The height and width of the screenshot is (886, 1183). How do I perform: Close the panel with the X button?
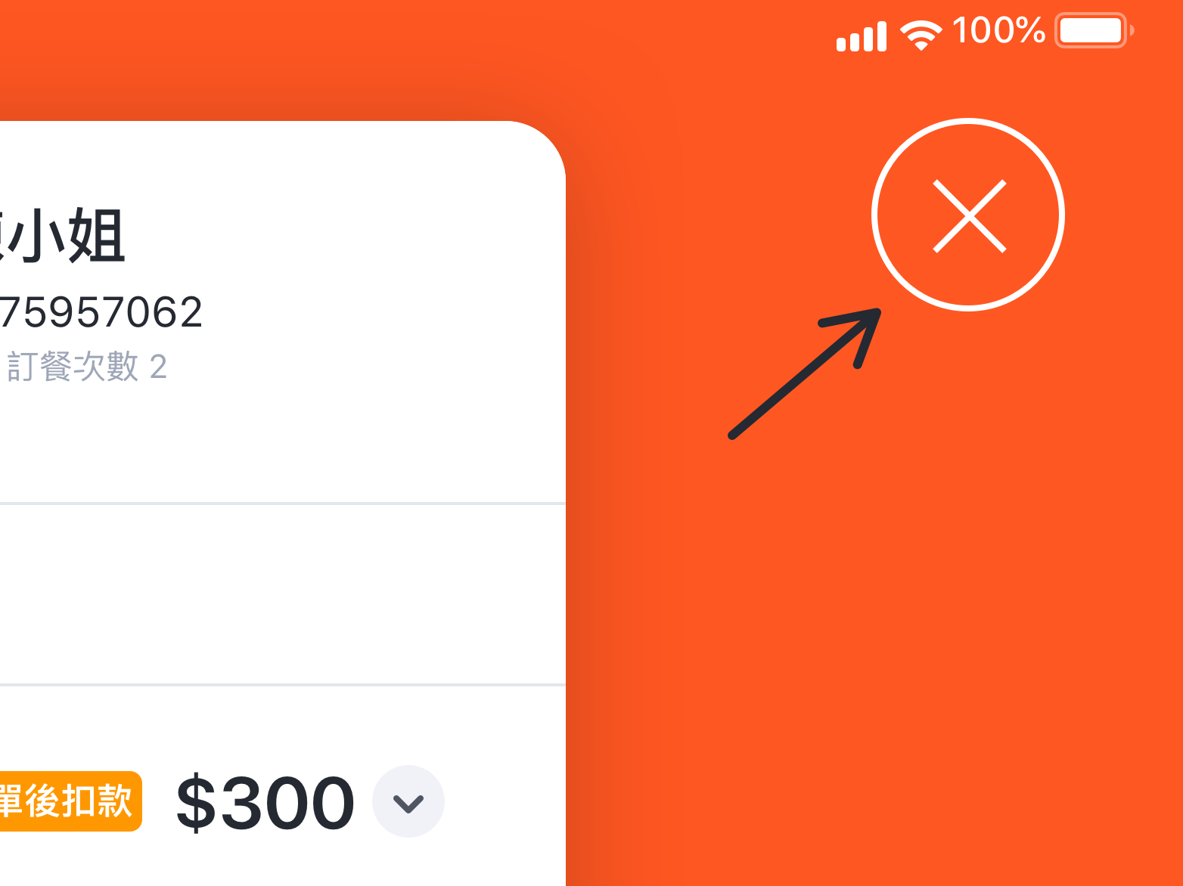[968, 215]
